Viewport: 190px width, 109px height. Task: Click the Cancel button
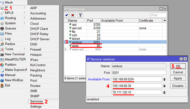click(178, 72)
